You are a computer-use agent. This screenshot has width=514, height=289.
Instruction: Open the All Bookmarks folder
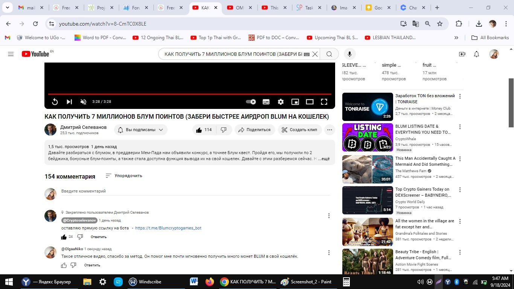click(490, 38)
